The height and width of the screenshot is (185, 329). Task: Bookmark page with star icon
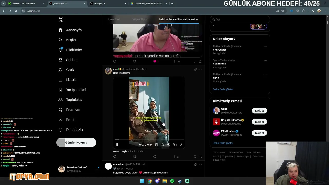(283, 11)
